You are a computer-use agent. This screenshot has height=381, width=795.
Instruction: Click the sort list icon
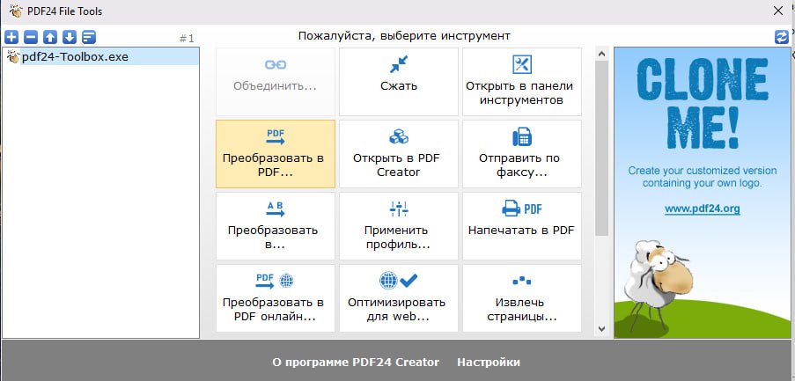(x=89, y=37)
